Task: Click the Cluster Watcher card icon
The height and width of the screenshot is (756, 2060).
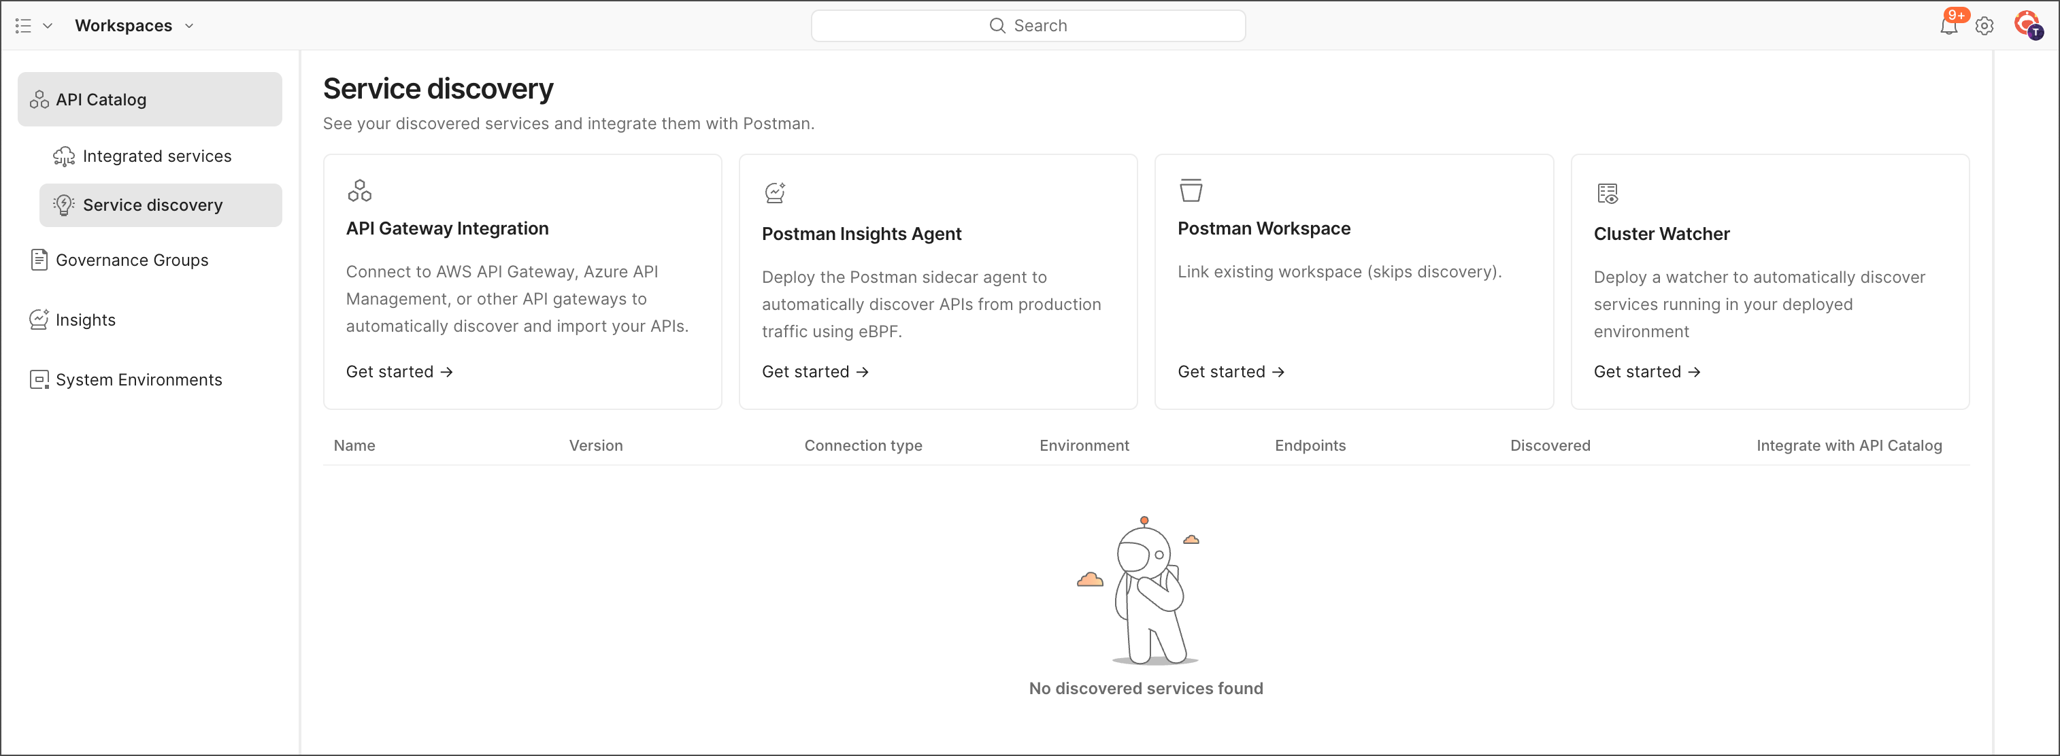Action: pos(1607,192)
